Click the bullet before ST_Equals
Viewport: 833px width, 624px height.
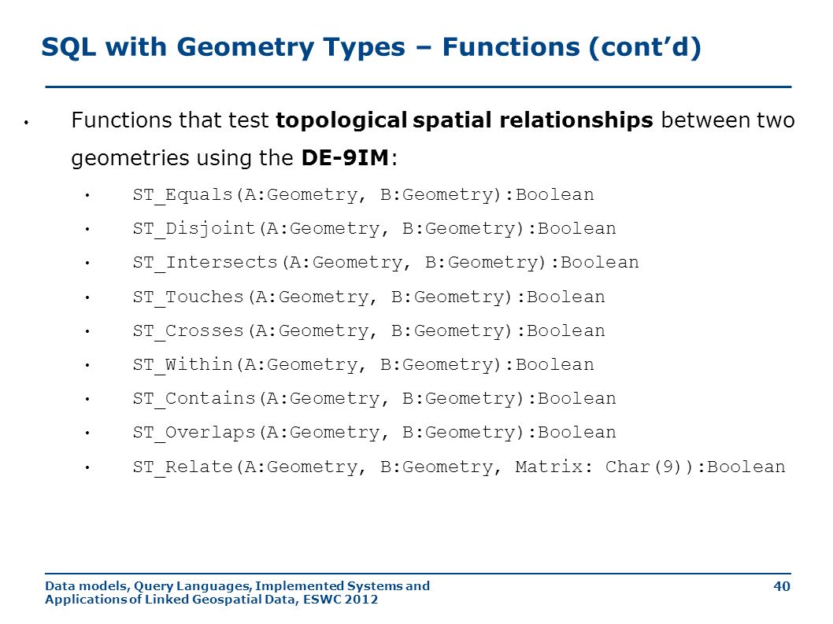pyautogui.click(x=87, y=196)
